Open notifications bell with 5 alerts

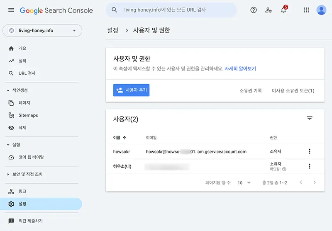coord(283,10)
